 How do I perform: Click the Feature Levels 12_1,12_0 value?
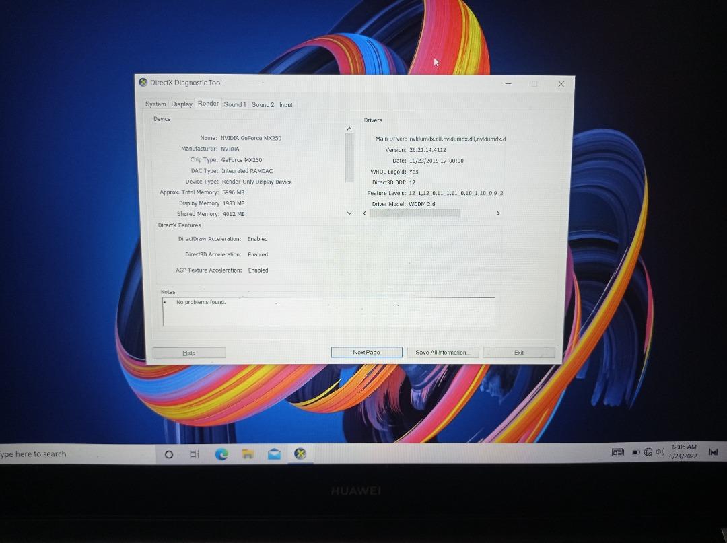(x=456, y=193)
